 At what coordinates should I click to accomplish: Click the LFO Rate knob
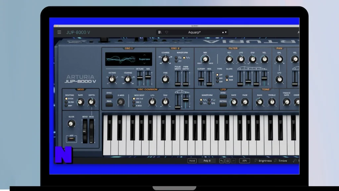click(234, 102)
